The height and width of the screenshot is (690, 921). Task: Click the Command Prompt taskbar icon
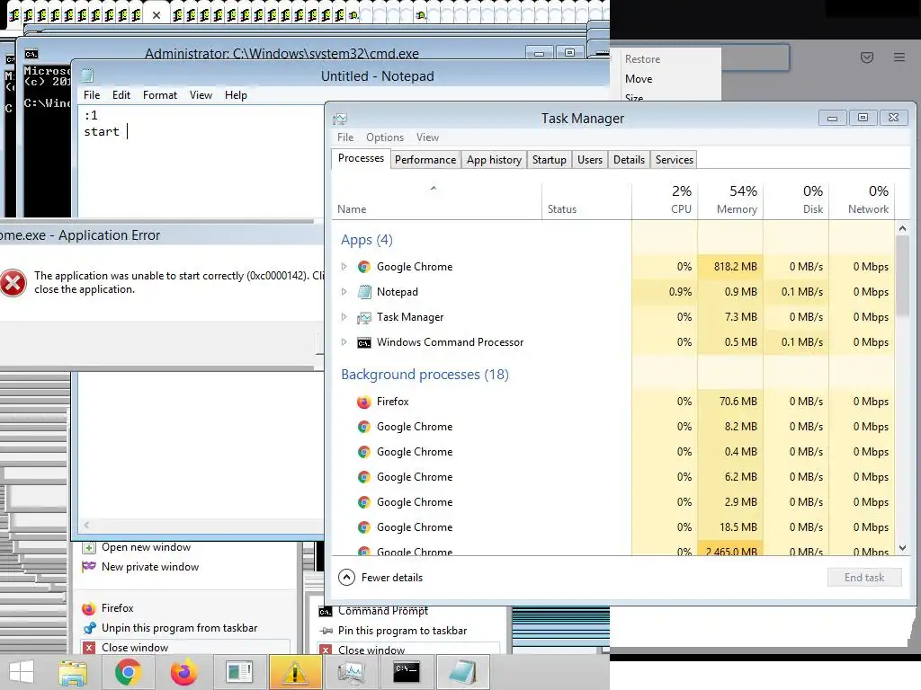point(407,672)
